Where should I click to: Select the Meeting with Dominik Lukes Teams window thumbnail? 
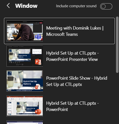25,31
